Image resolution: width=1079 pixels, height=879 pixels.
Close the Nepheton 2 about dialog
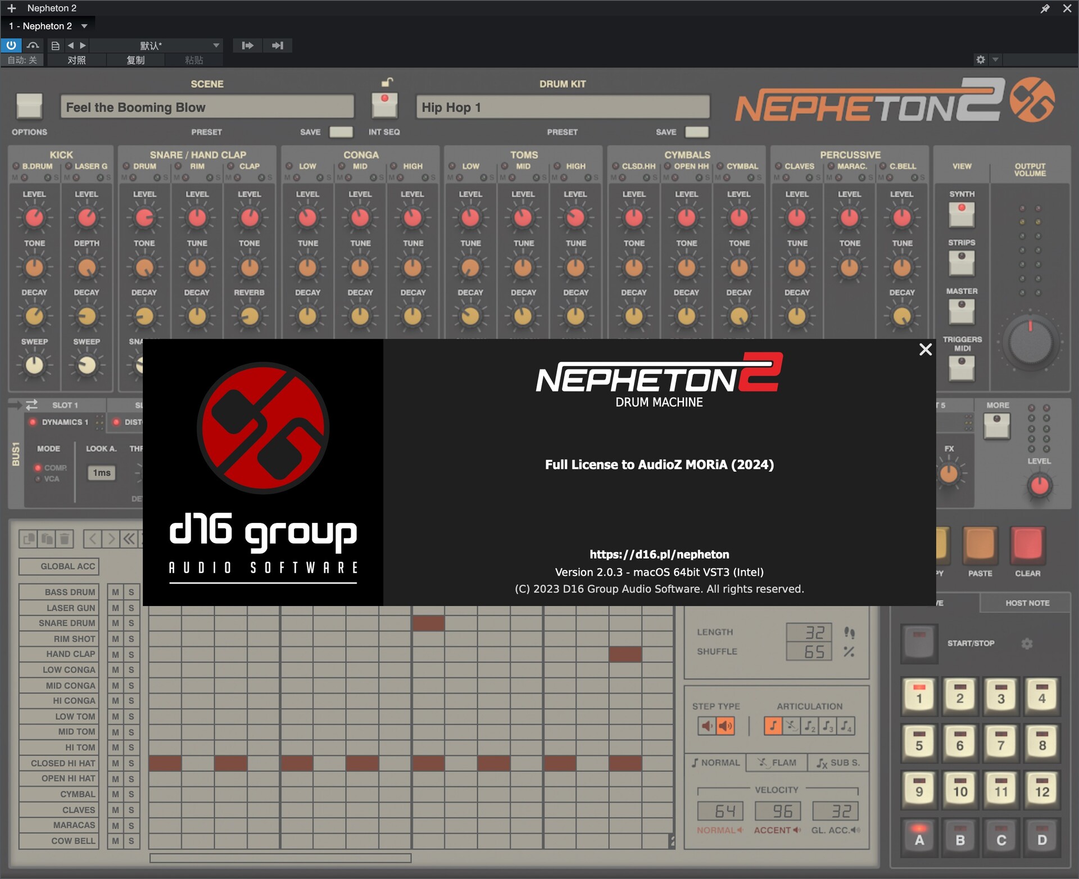click(925, 349)
